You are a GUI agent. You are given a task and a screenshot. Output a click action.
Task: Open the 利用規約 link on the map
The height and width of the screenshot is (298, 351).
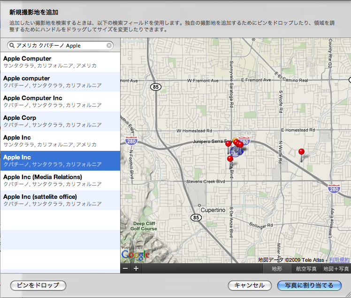339,260
